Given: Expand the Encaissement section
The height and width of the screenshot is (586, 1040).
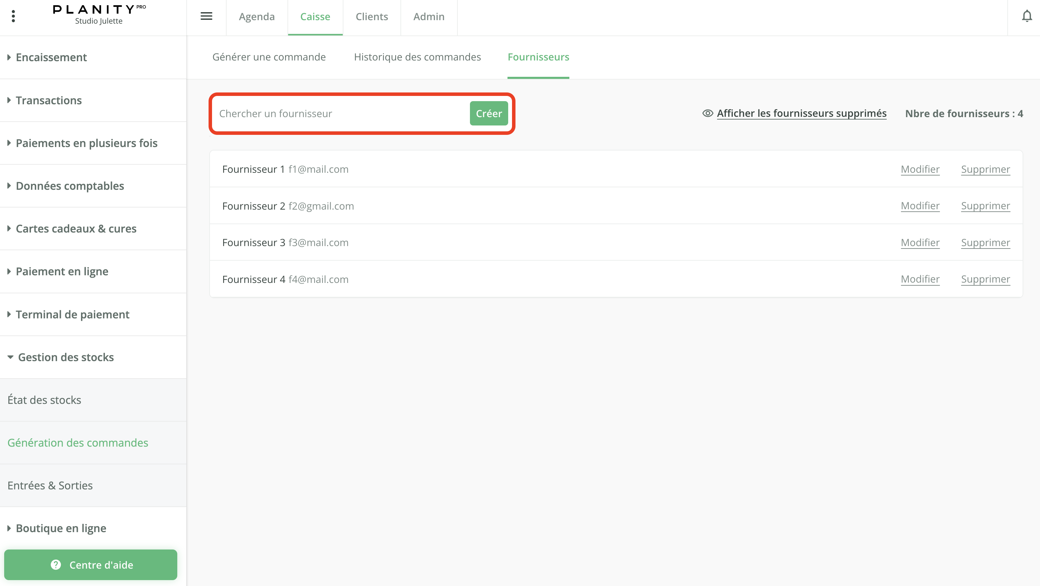Looking at the screenshot, I should tap(51, 57).
